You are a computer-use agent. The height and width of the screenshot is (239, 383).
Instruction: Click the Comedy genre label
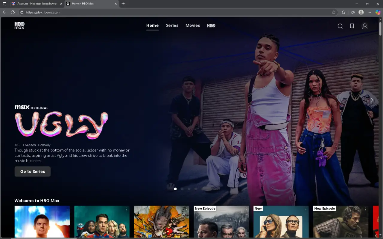[x=44, y=145]
